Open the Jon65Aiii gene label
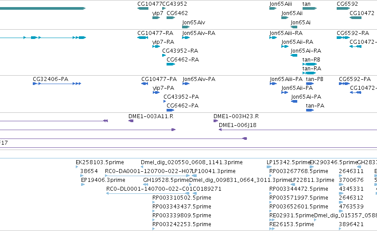The width and height of the screenshot is (377, 231). [280, 4]
